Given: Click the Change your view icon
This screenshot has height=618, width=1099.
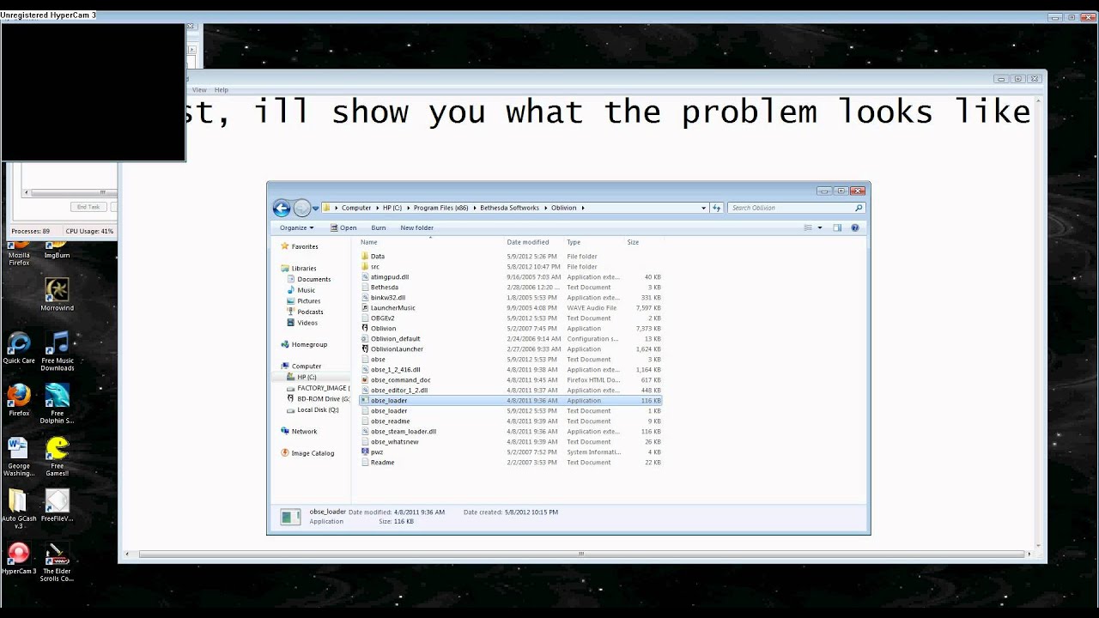Looking at the screenshot, I should 807,227.
